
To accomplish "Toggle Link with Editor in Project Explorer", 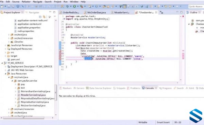I will (44, 17).
